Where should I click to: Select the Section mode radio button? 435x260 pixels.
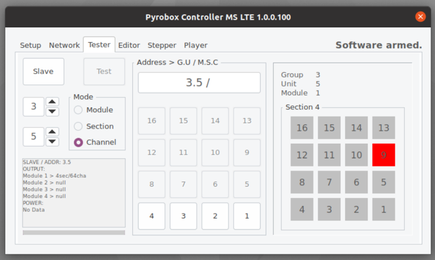tap(78, 126)
